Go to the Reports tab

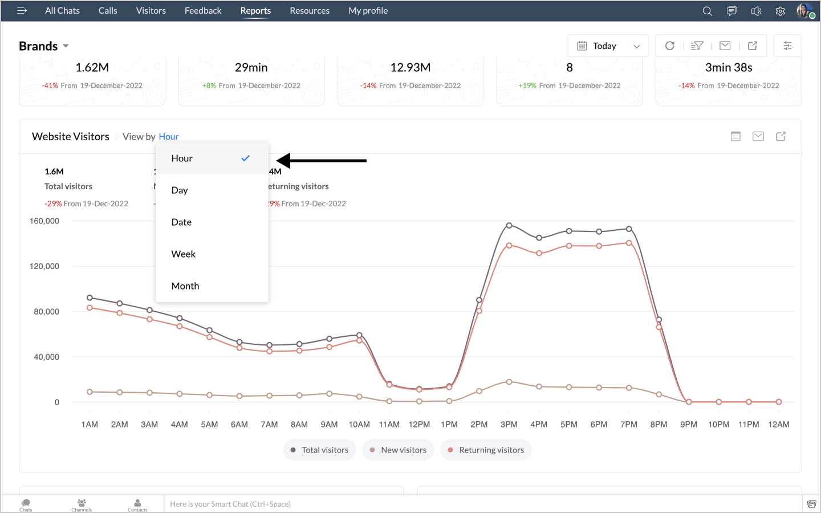(255, 11)
